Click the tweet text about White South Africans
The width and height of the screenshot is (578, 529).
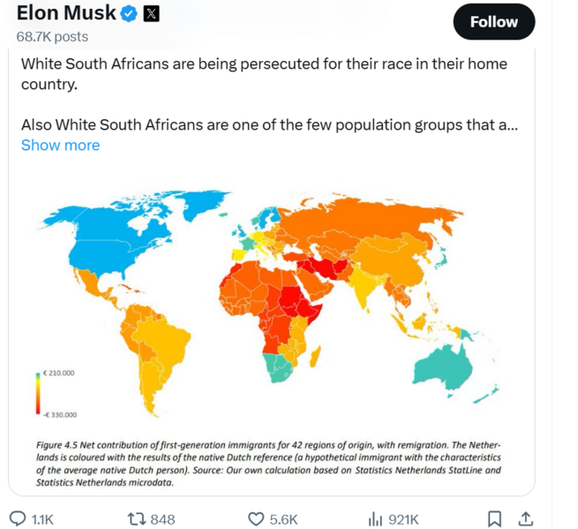pos(265,74)
